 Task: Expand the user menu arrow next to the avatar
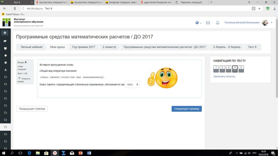(271, 23)
